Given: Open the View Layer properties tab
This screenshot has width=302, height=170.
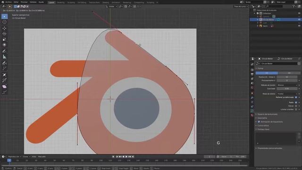Looking at the screenshot, I should click(x=252, y=79).
